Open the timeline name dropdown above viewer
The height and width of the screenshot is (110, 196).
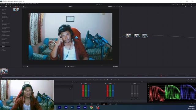70,6
